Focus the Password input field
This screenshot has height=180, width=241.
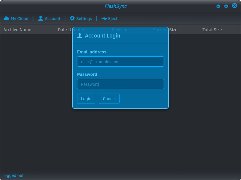pos(120,84)
